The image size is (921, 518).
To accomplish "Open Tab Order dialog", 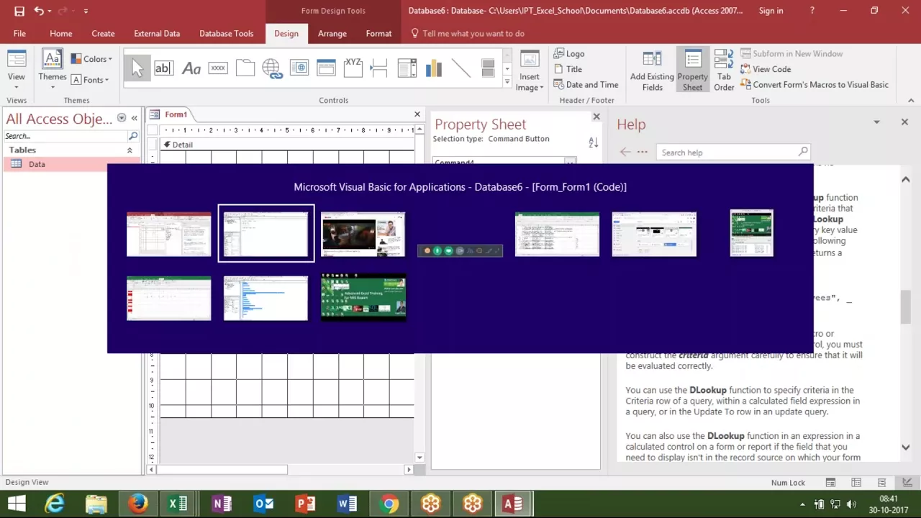I will 724,71.
